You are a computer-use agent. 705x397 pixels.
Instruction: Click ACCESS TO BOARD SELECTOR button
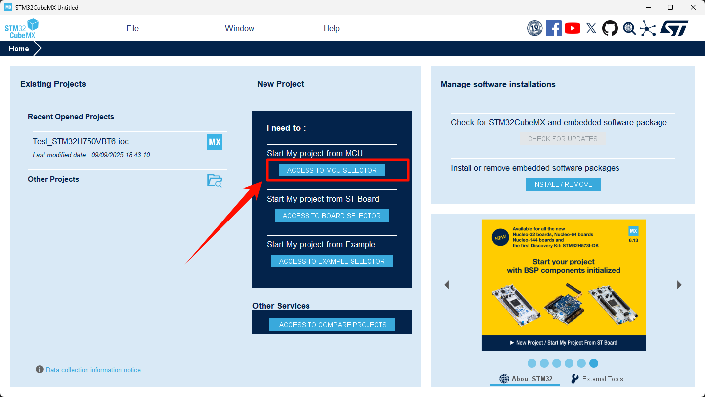(332, 216)
